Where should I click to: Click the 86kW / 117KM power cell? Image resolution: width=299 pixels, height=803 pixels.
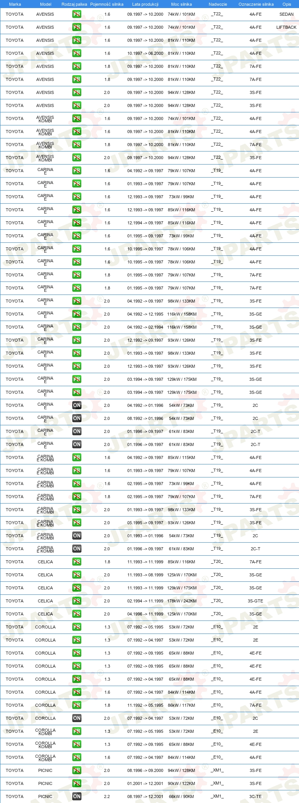(x=182, y=705)
